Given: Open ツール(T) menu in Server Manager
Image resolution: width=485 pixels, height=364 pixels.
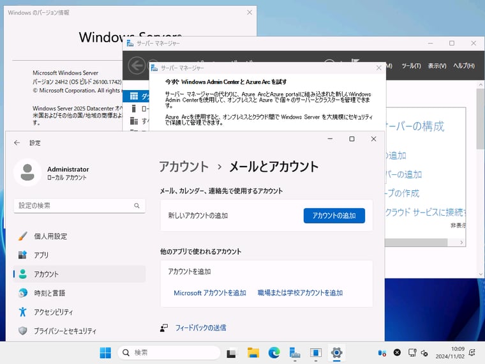Looking at the screenshot, I should click(x=411, y=66).
